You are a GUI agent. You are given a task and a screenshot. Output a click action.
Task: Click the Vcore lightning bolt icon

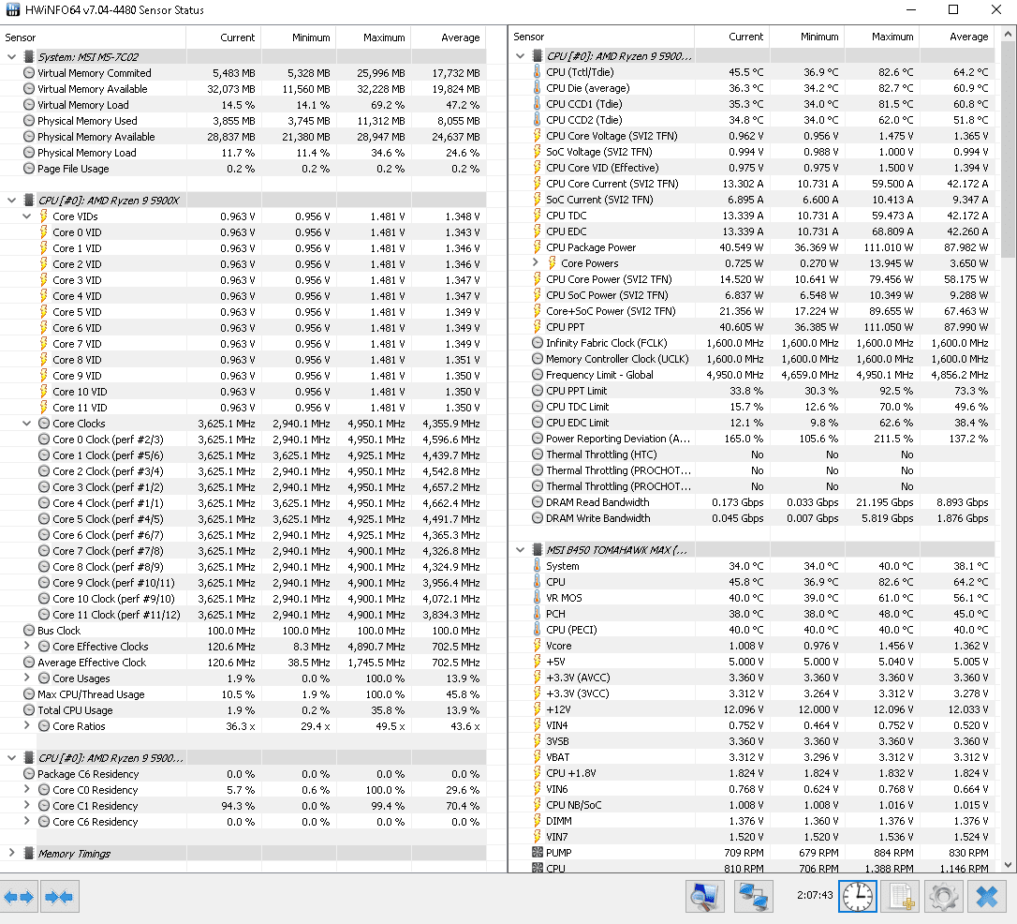point(537,646)
